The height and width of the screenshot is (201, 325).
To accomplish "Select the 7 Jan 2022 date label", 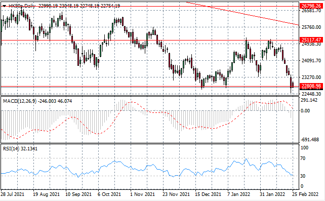I will [x=239, y=194].
